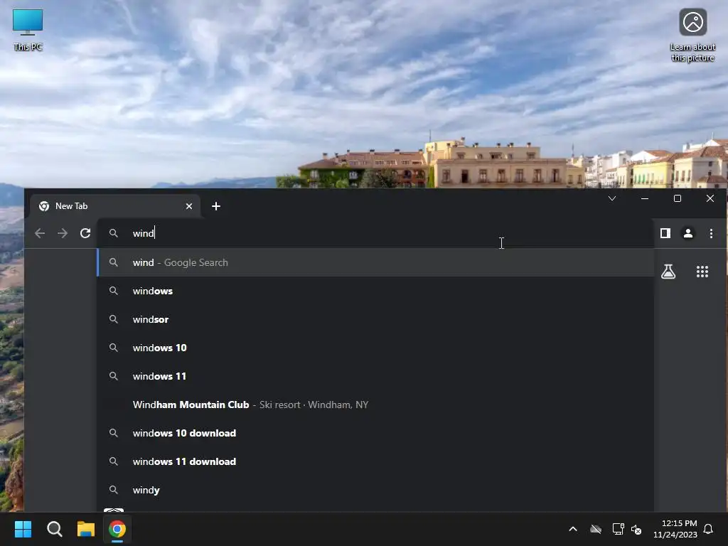The height and width of the screenshot is (546, 728).
Task: Click the muted volume tray icon
Action: tap(636, 529)
